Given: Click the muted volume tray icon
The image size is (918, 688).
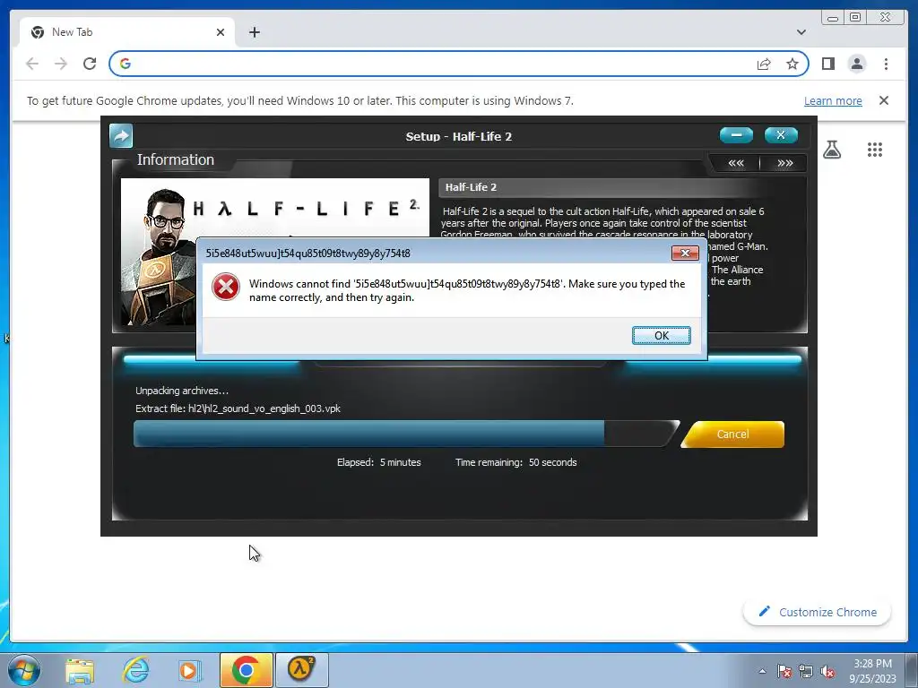Looking at the screenshot, I should [827, 672].
